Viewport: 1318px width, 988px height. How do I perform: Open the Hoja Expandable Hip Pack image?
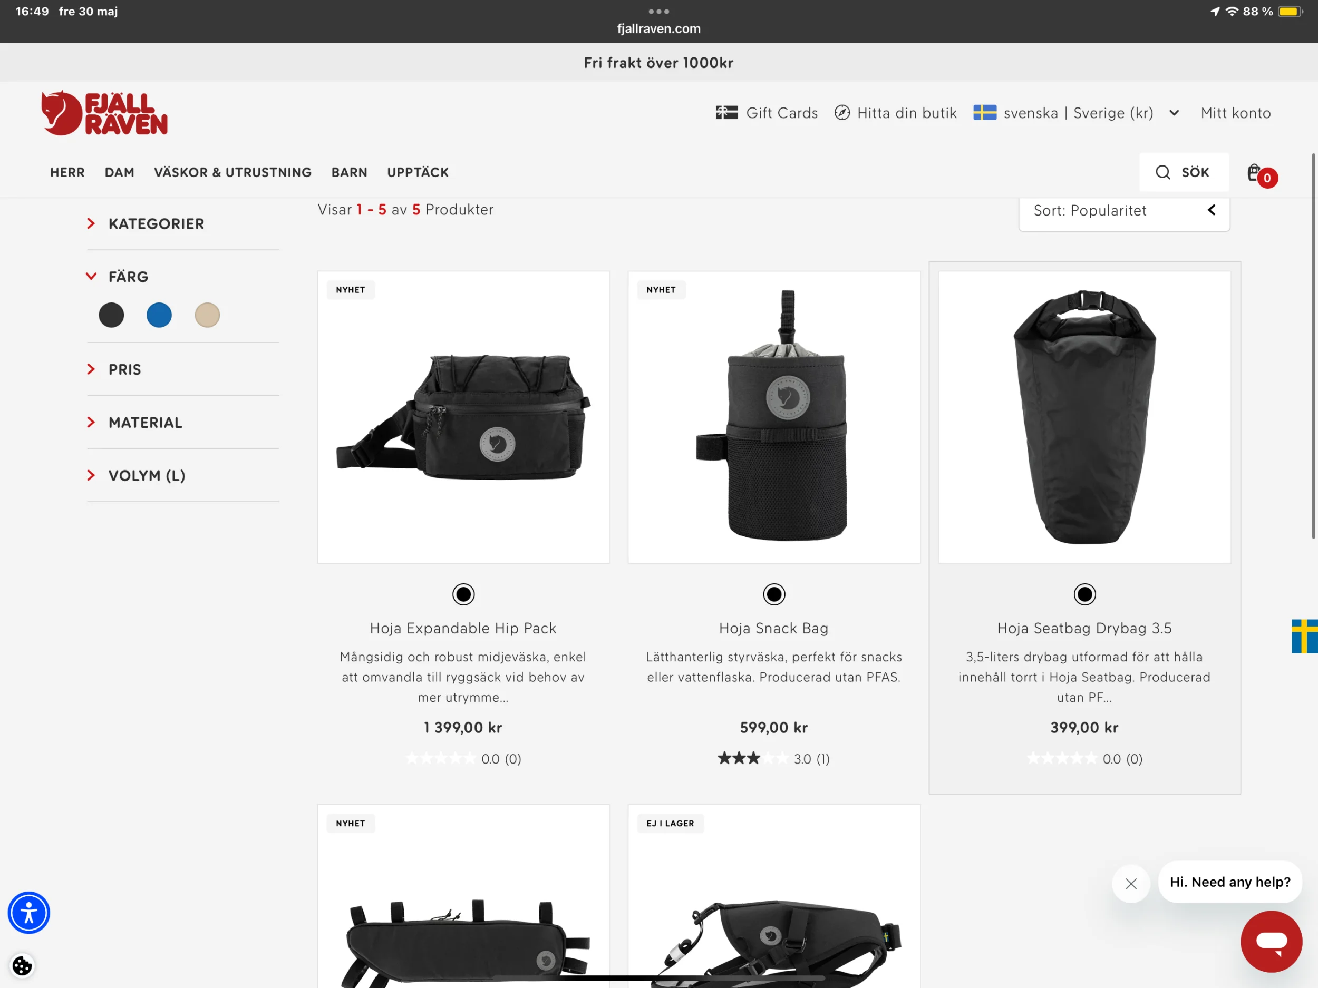pos(463,417)
